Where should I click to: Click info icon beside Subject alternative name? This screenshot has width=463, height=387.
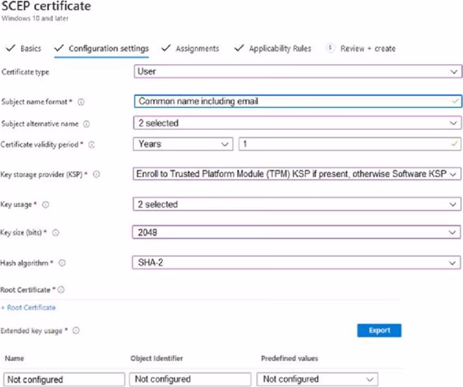pos(86,124)
